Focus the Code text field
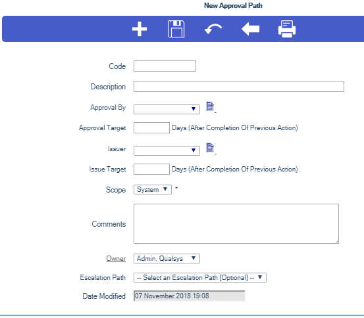This screenshot has width=364, height=318. 165,66
